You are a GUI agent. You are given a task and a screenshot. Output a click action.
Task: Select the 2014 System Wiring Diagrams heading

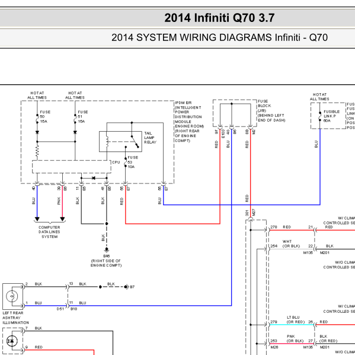(x=219, y=37)
